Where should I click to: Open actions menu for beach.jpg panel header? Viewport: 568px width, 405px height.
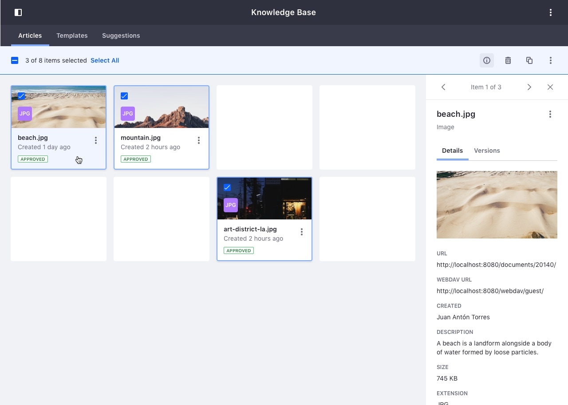[550, 114]
